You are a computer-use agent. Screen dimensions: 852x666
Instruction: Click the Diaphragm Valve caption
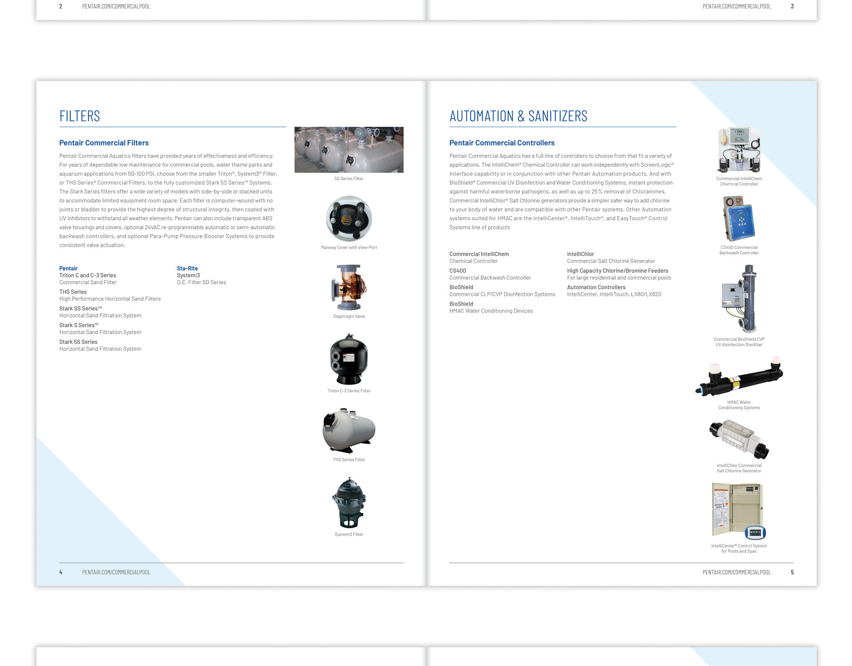[349, 317]
